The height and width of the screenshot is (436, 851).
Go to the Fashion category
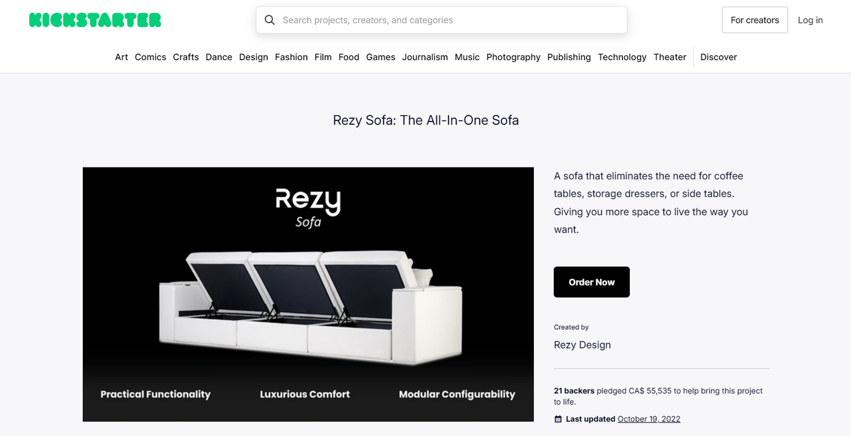pos(291,57)
